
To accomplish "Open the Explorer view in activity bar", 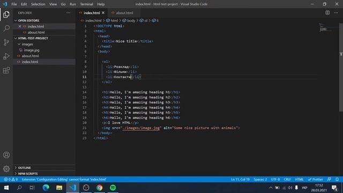I will 6,14.
